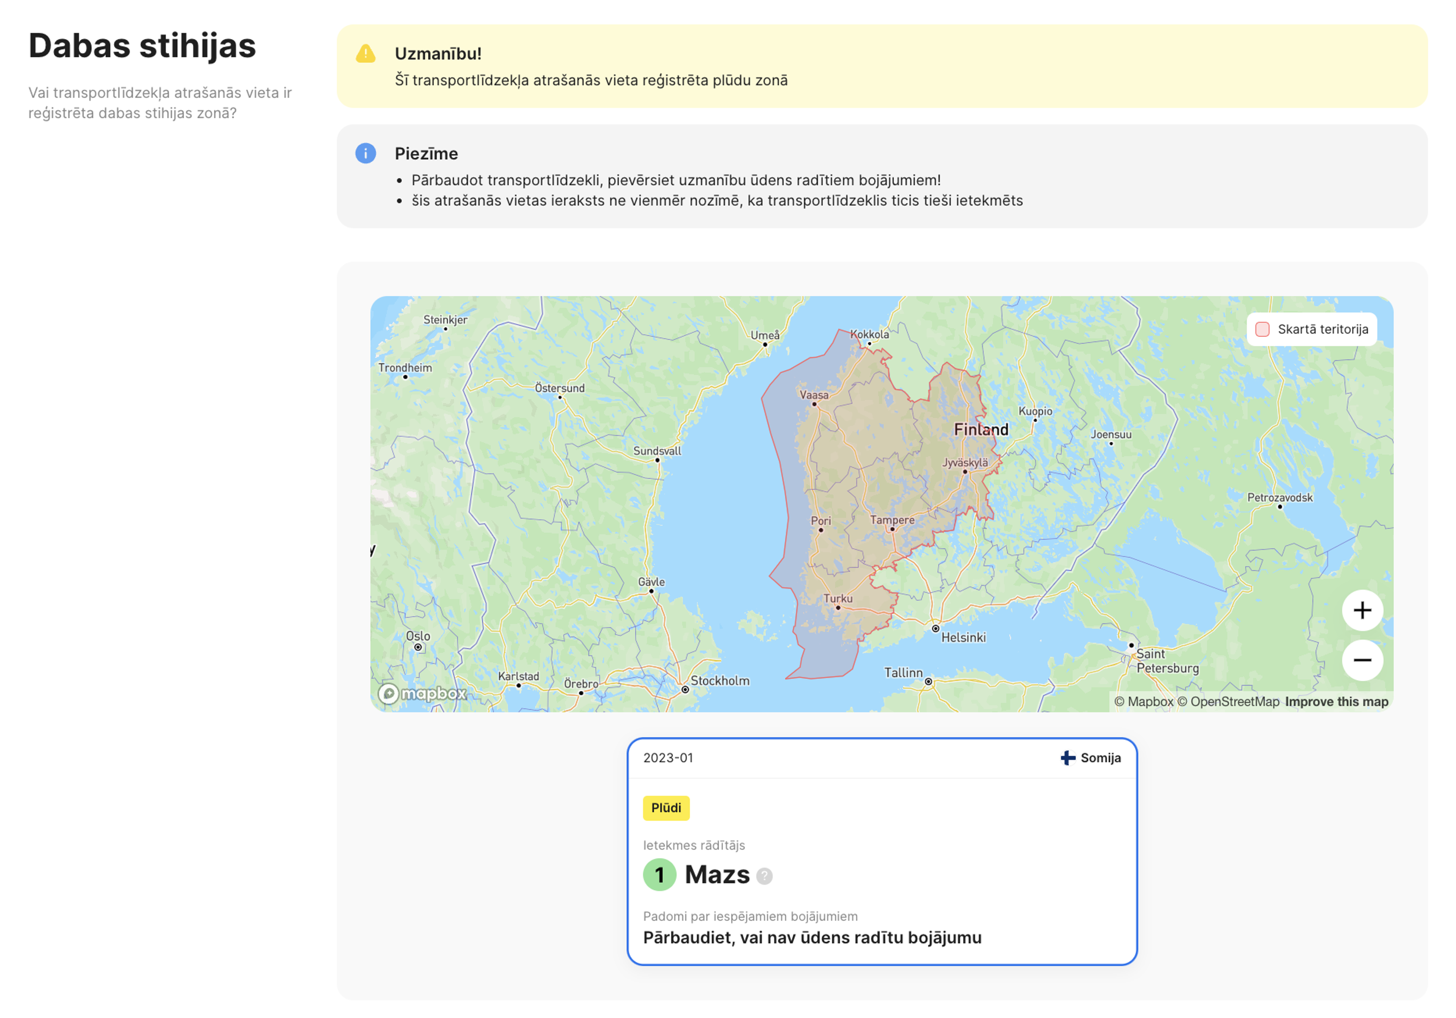Open the Improve this map link
Viewport: 1456px width, 1018px height.
(x=1336, y=702)
